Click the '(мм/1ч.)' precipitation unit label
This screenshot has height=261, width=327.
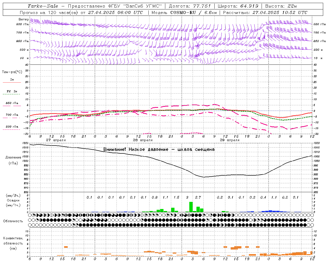tap(13, 205)
